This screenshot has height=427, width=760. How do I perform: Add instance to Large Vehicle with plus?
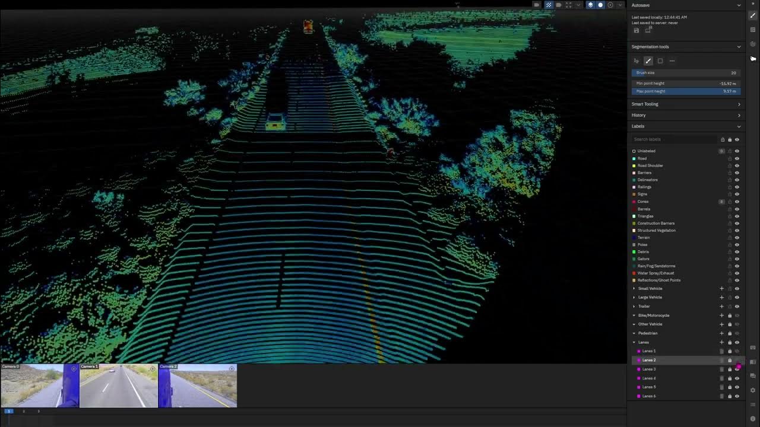(722, 298)
